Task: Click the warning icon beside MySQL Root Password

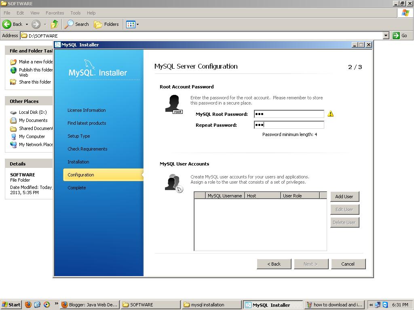Action: pos(330,114)
